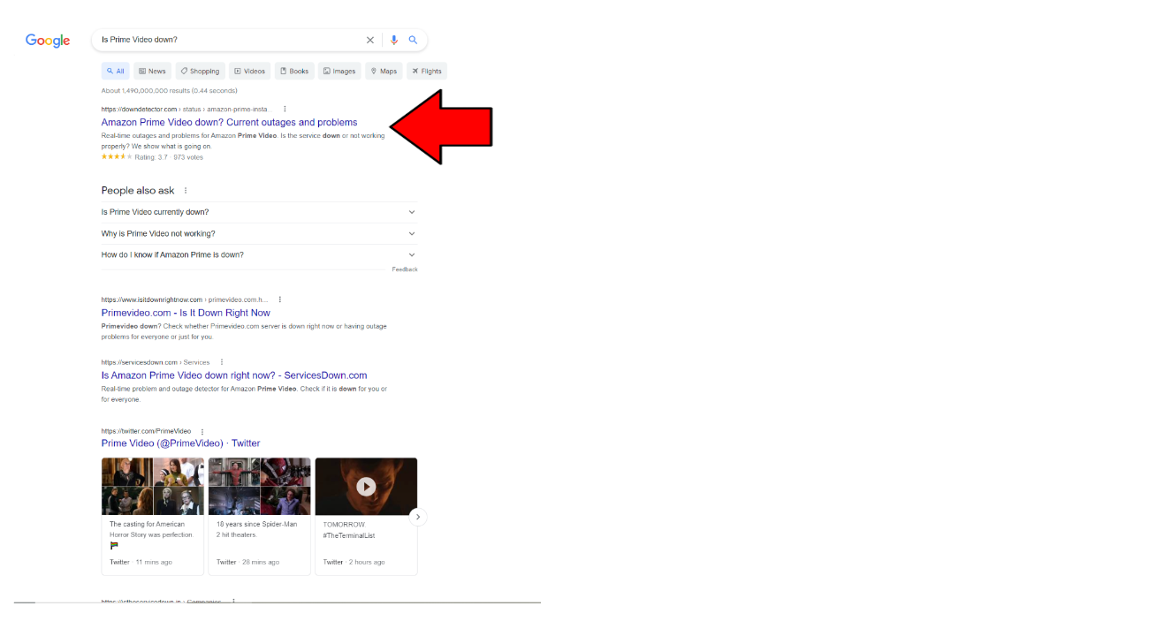Image resolution: width=1149 pixels, height=644 pixels.
Task: Switch to the Videos tab
Action: [x=249, y=72]
